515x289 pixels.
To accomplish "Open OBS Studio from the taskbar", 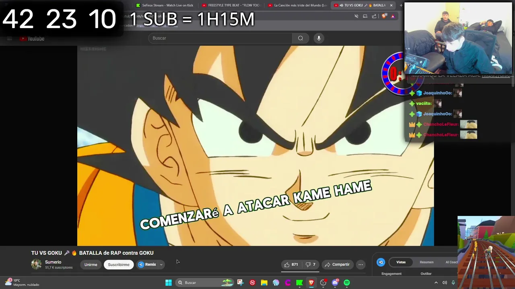I will (323, 283).
